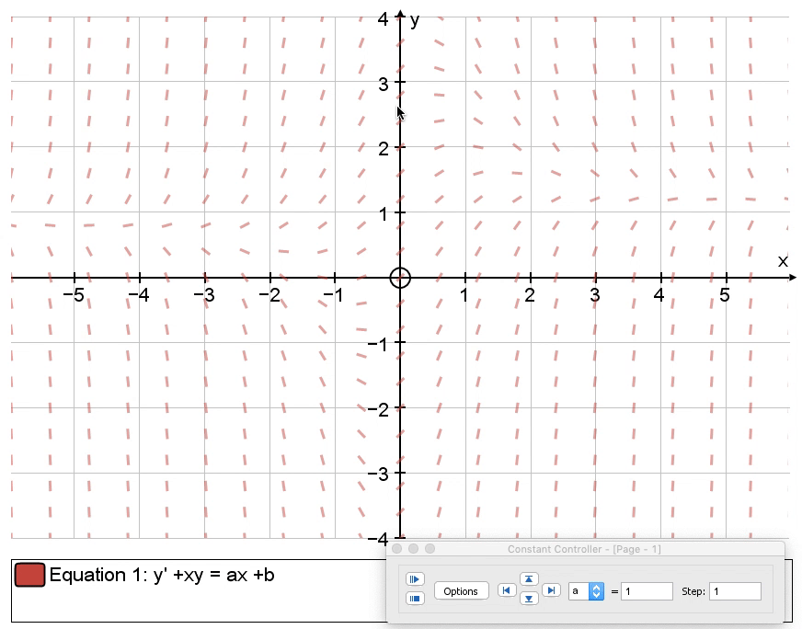
Task: Open Options in Constant Controller
Action: tap(461, 591)
